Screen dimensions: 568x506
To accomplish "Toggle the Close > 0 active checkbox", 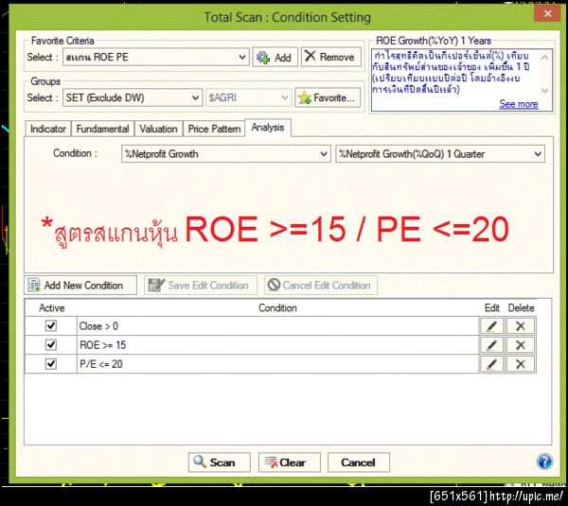I will point(51,325).
